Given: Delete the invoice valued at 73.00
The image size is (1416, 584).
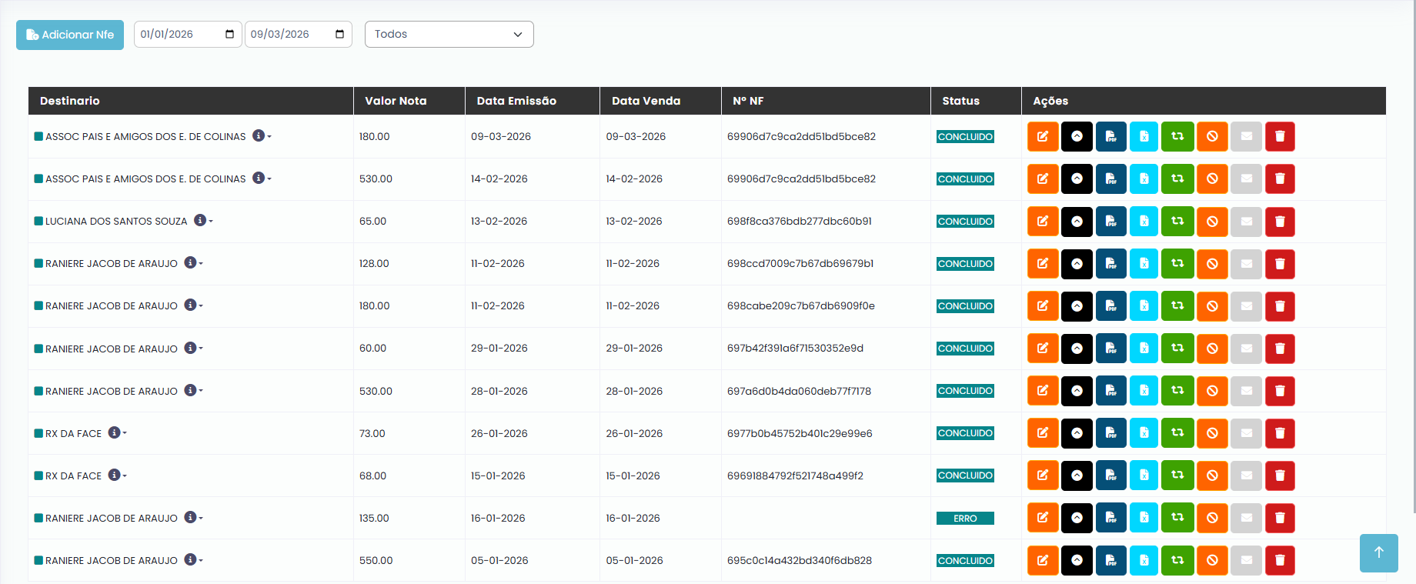Looking at the screenshot, I should tap(1280, 433).
